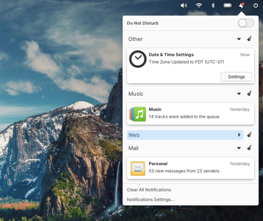Clear Web notifications with broom icon
Image resolution: width=263 pixels, height=221 pixels.
click(249, 135)
